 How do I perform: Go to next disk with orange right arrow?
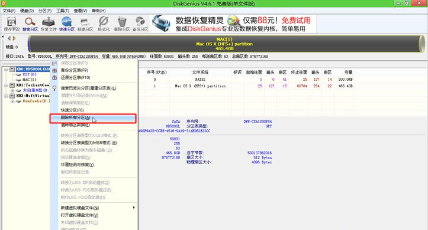[14, 38]
